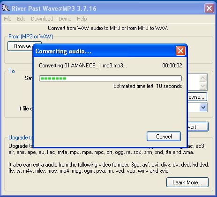
Task: Click Learn More button
Action: 187,182
